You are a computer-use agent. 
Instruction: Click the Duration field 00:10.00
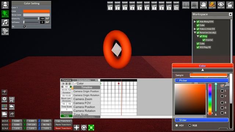coord(66,95)
